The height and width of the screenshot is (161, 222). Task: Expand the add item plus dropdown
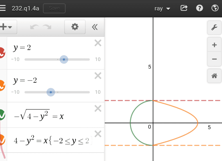pos(6,27)
